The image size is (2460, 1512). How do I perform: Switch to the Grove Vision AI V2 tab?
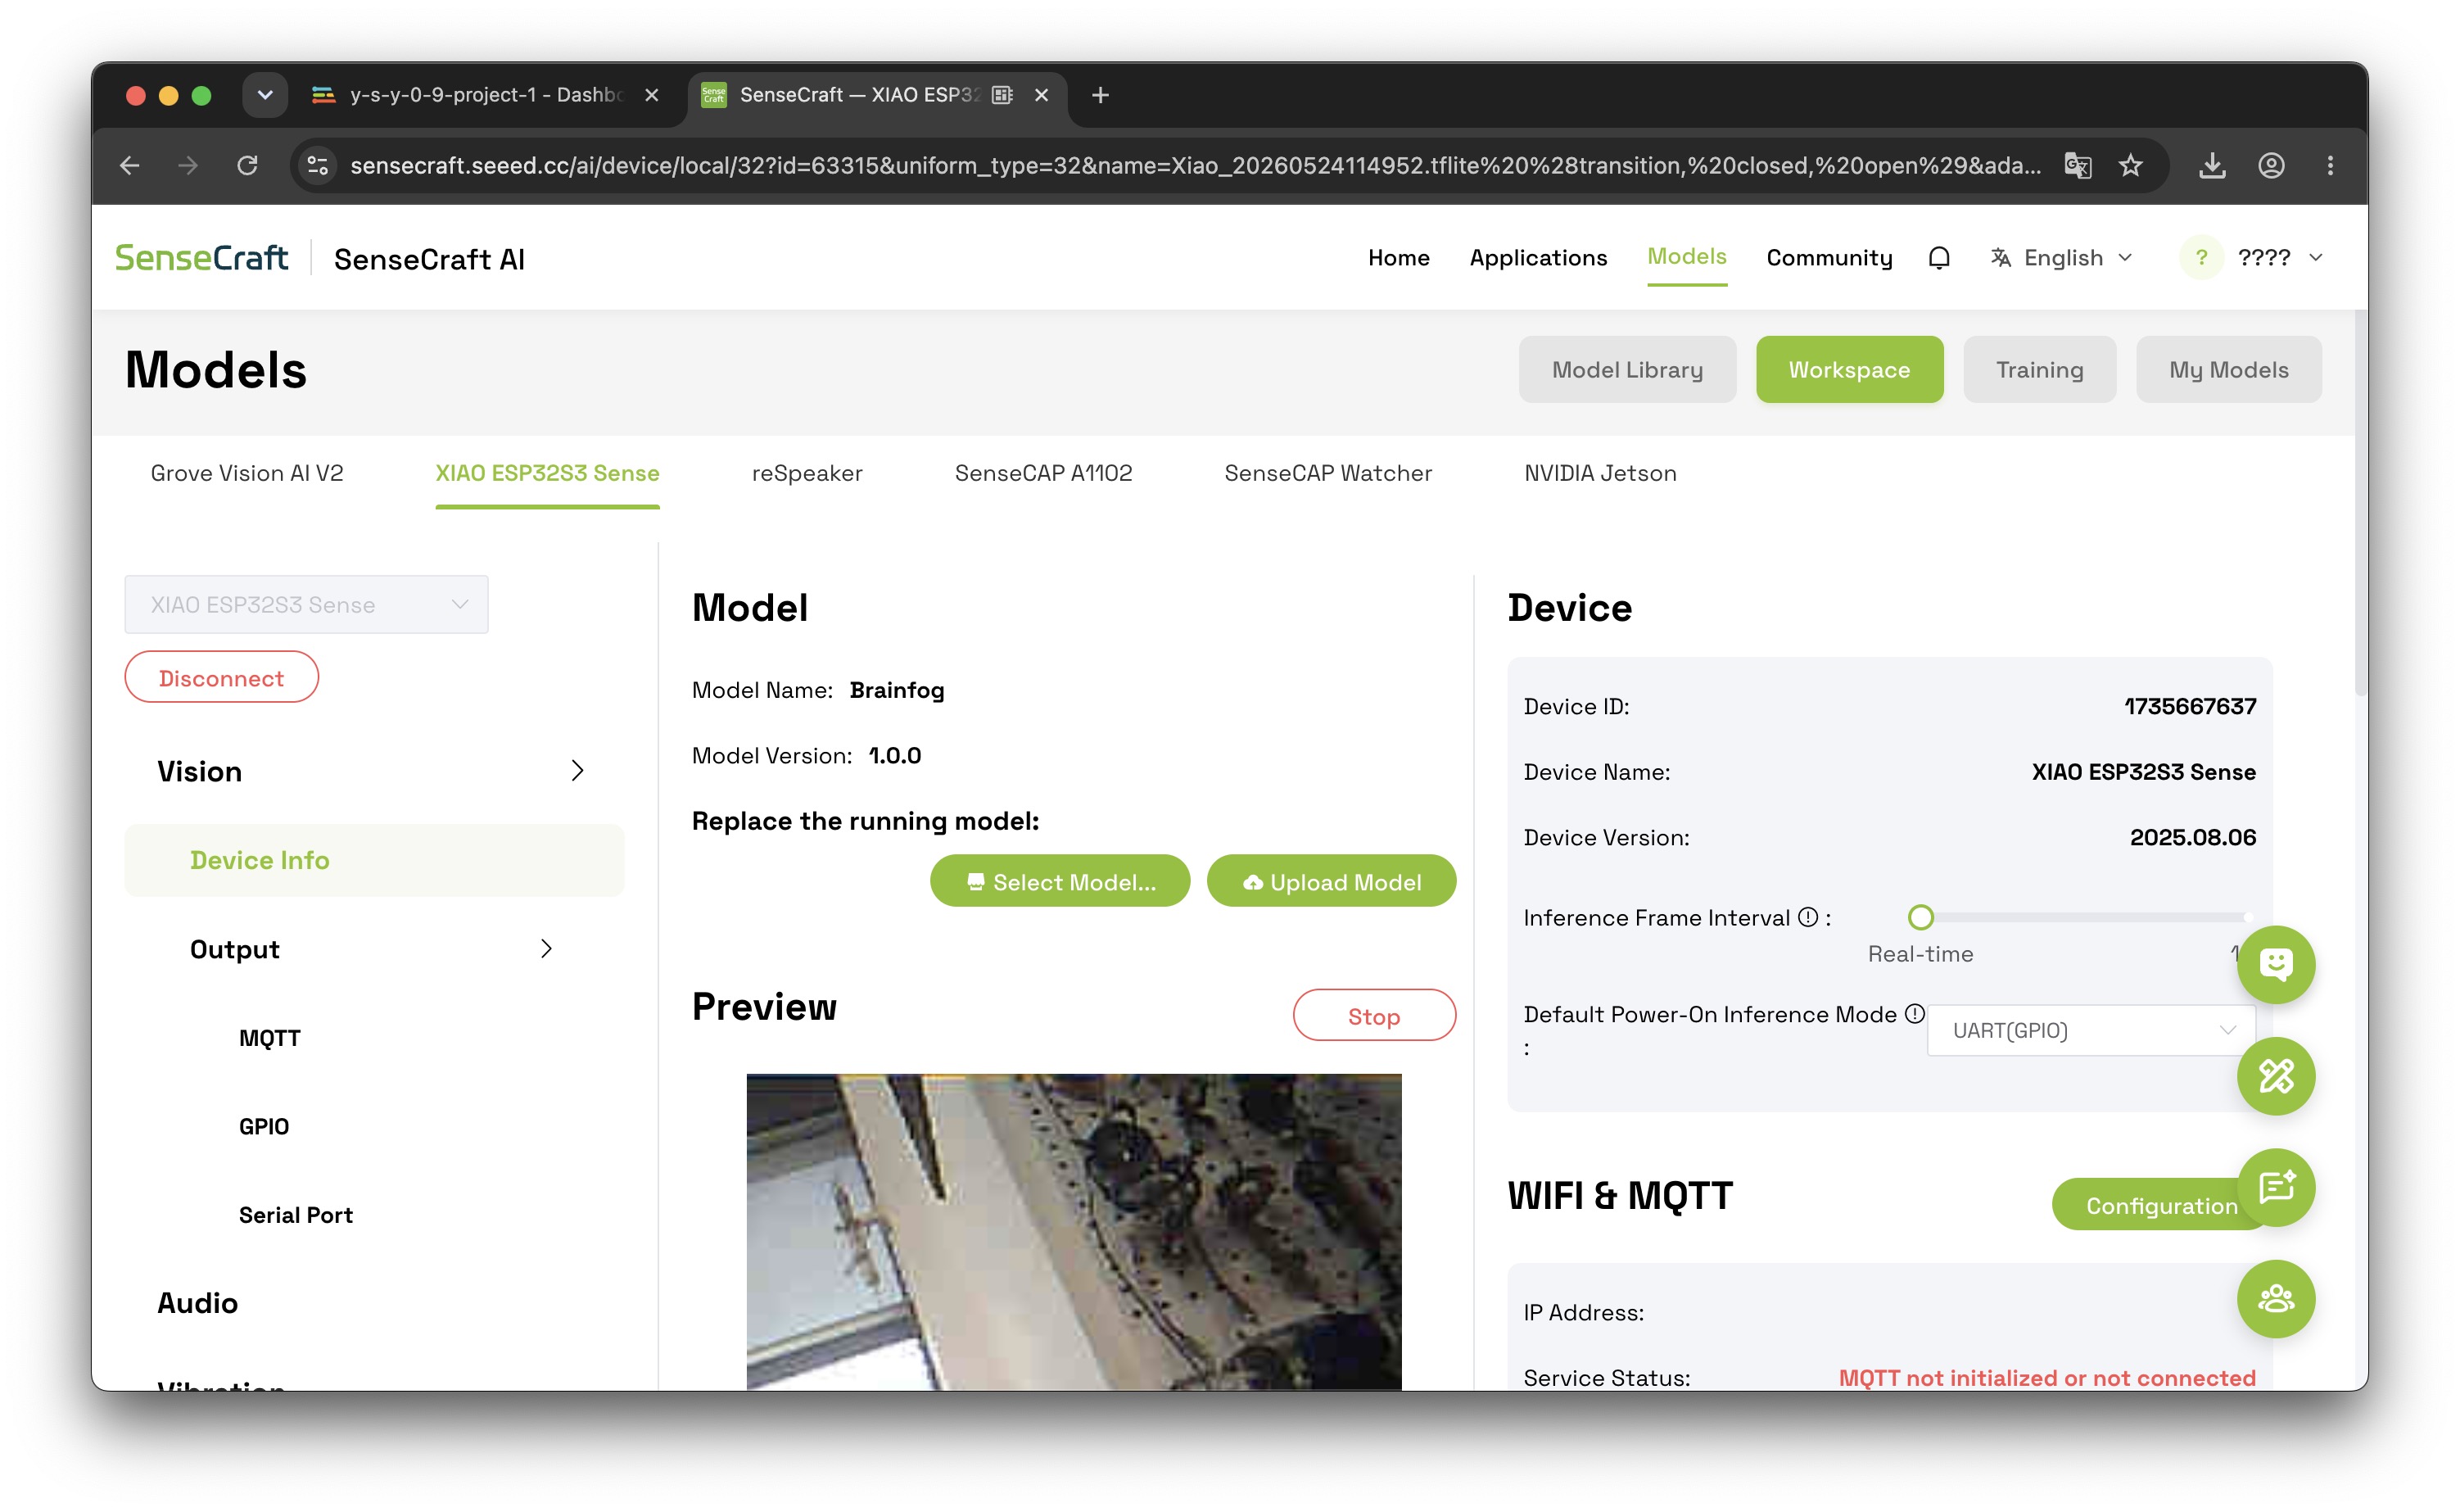246,473
